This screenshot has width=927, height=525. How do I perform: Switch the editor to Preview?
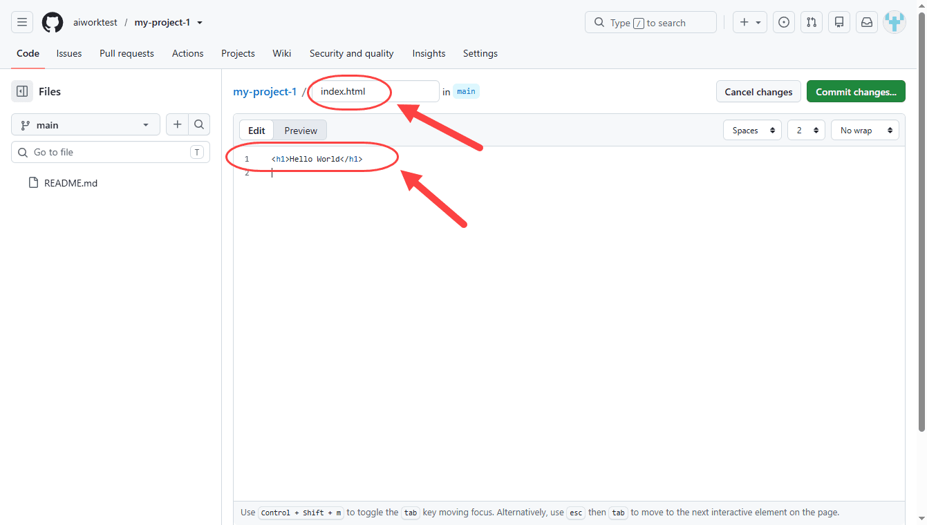click(301, 130)
